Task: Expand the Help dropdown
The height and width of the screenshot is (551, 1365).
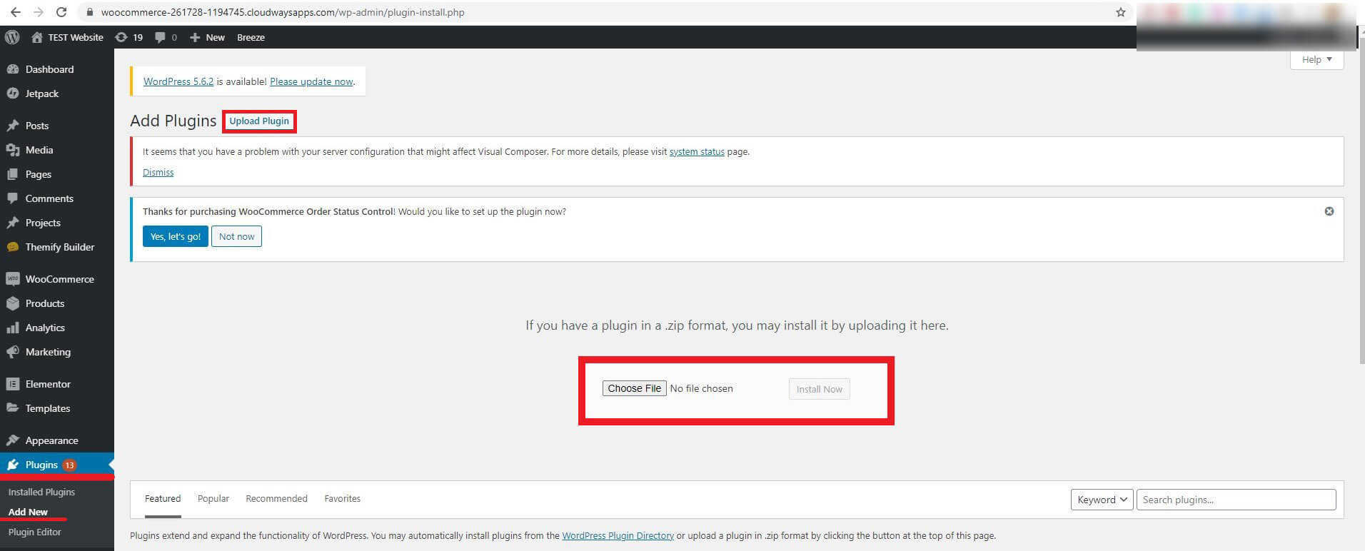Action: 1316,59
